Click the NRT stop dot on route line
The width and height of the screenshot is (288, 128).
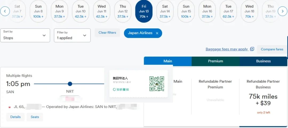(70, 84)
